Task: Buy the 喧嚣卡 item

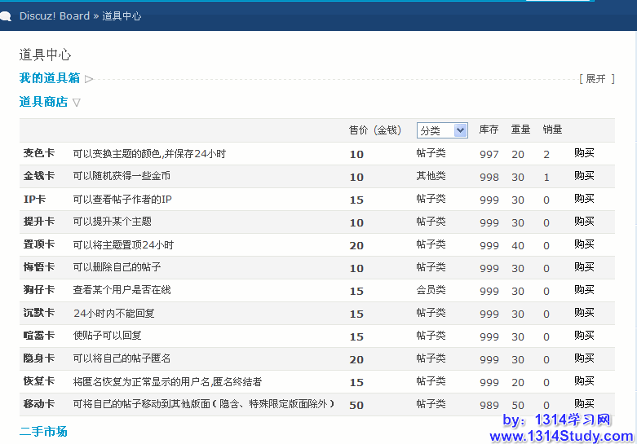Action: click(584, 336)
